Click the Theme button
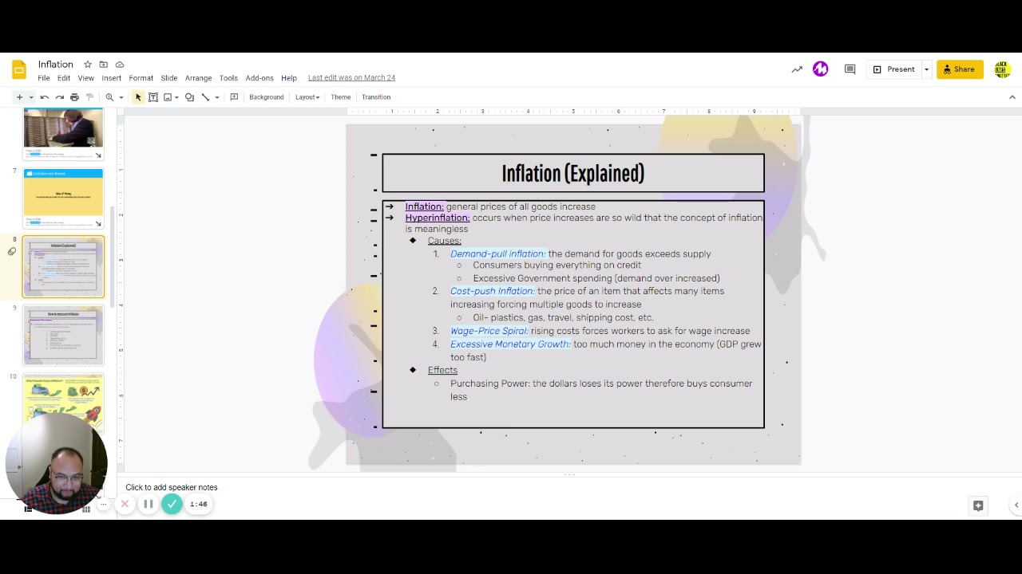The width and height of the screenshot is (1022, 574). pos(340,97)
